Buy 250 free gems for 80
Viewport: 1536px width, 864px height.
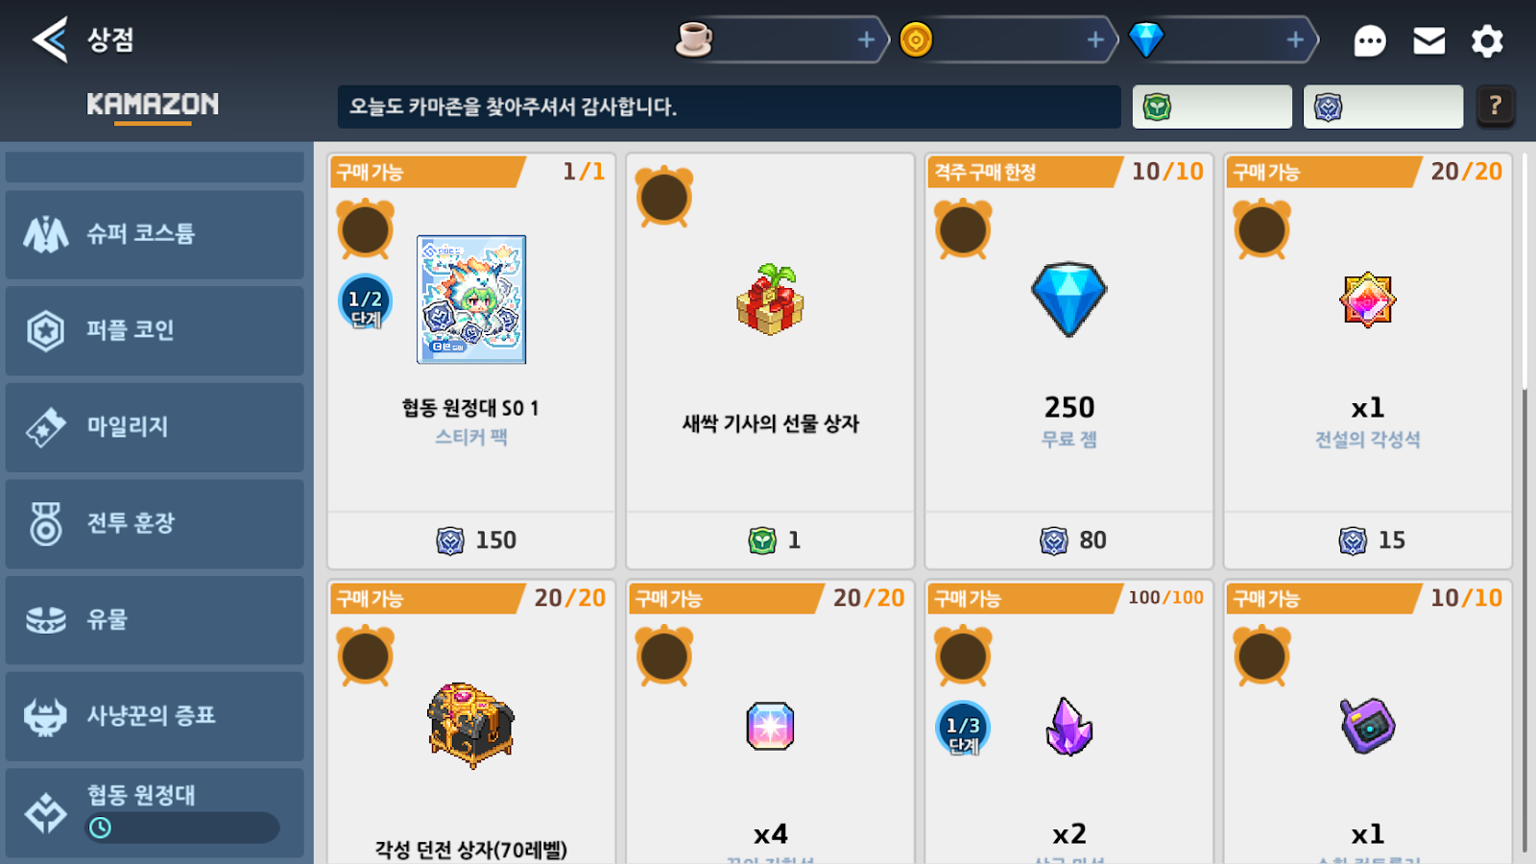click(x=1068, y=540)
